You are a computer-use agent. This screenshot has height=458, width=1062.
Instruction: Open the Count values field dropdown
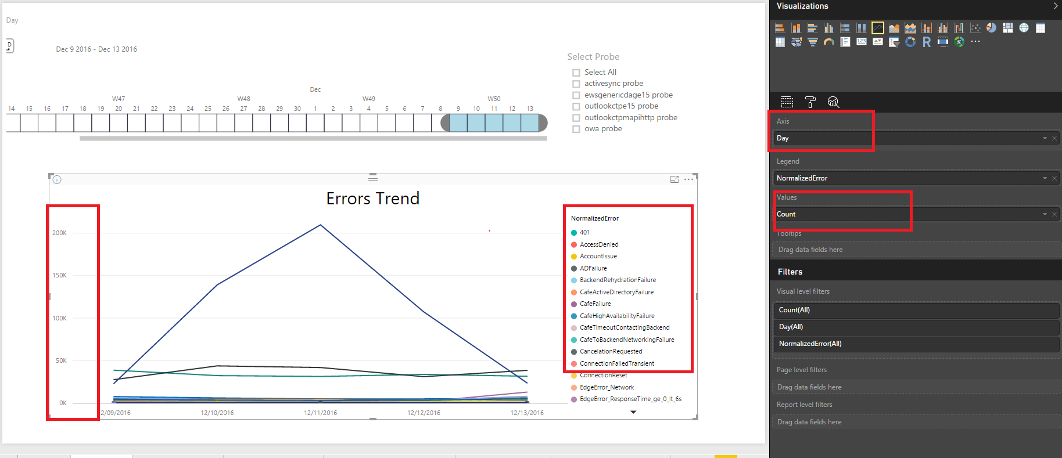coord(1045,214)
